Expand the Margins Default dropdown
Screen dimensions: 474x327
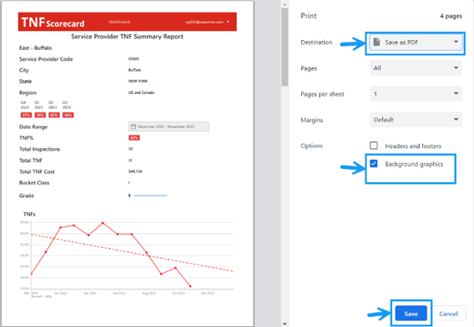coord(416,120)
